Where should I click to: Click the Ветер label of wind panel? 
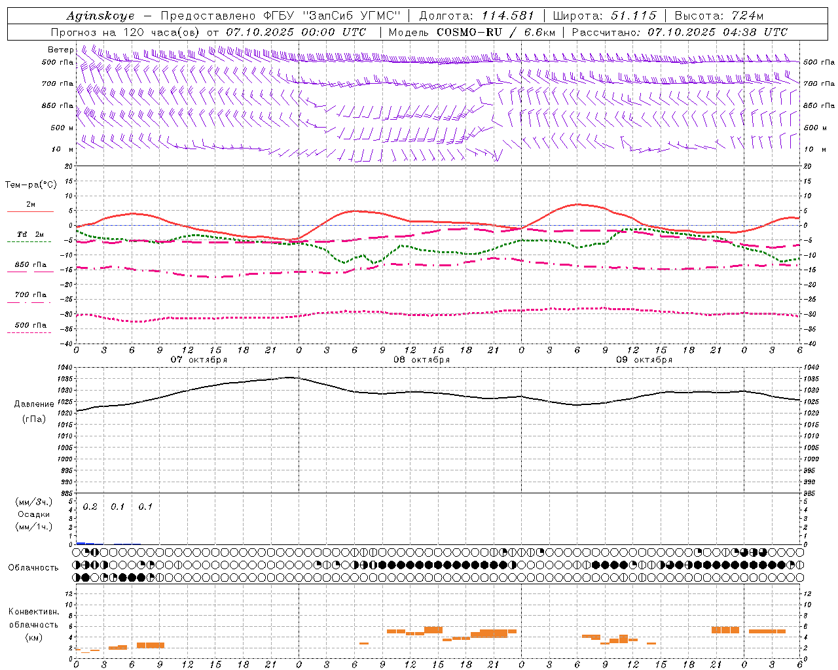click(x=60, y=50)
